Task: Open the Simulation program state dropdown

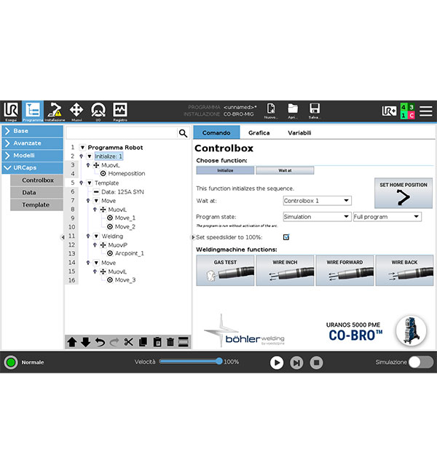Action: pyautogui.click(x=317, y=217)
